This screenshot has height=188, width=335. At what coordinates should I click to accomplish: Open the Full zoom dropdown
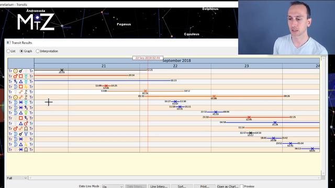pyautogui.click(x=17, y=178)
